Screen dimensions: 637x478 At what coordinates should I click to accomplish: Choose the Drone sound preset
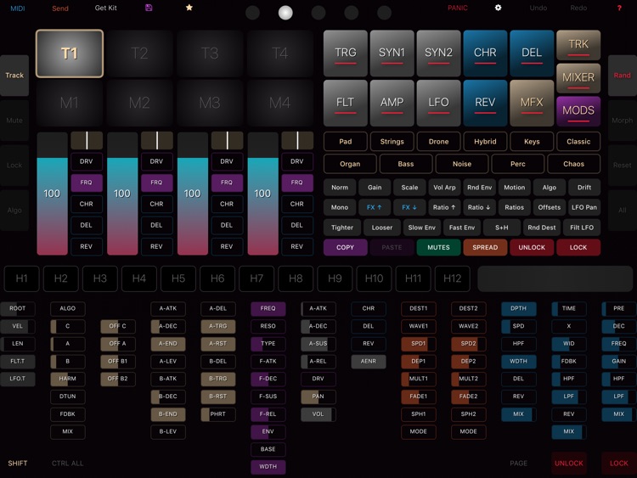point(439,141)
